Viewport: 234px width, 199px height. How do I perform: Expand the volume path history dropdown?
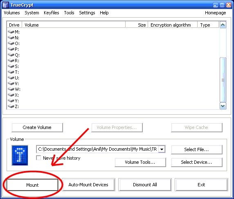click(162, 149)
